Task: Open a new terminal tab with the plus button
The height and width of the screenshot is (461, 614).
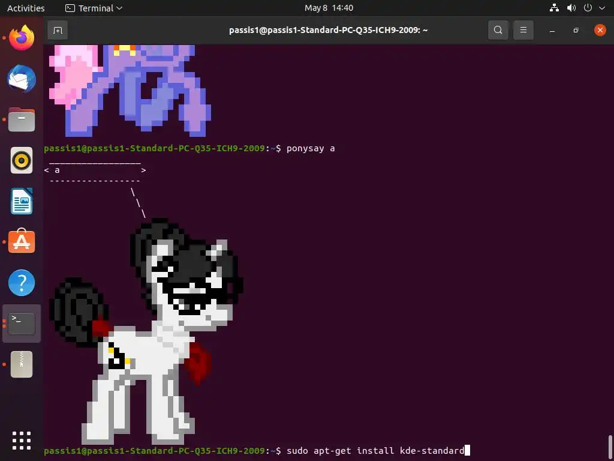Action: (58, 30)
